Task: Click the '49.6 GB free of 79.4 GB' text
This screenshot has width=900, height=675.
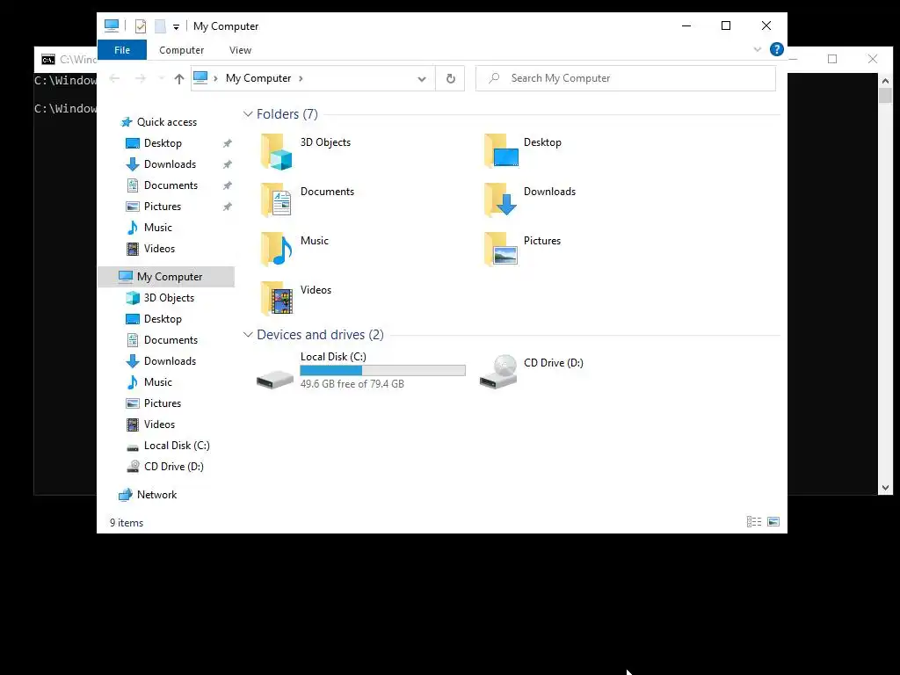Action: (352, 384)
